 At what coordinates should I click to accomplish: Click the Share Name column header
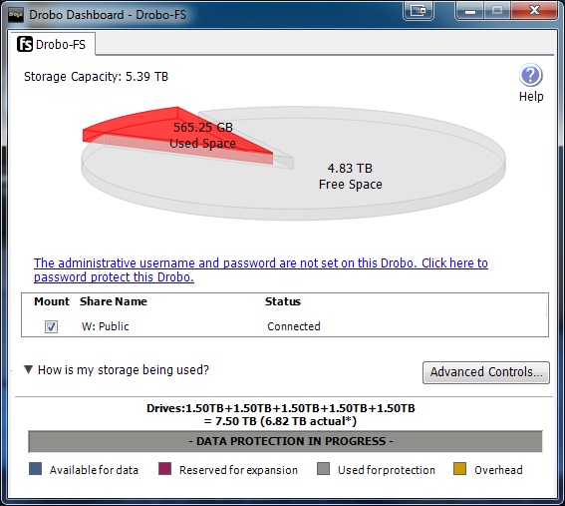[x=114, y=301]
